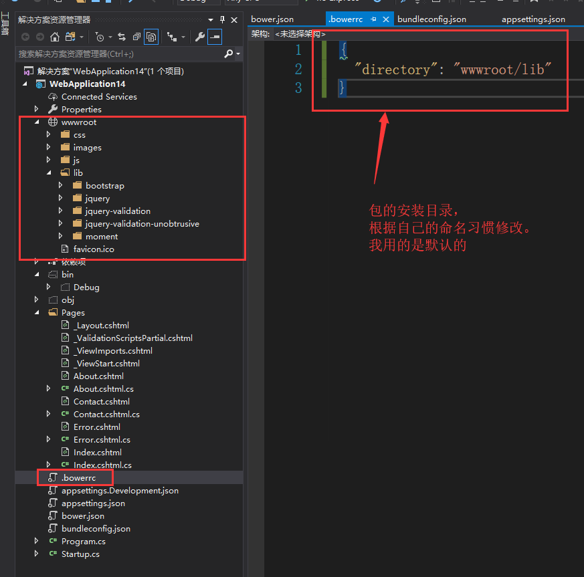Expand the Debug folder under bin
The image size is (584, 577).
pyautogui.click(x=48, y=287)
